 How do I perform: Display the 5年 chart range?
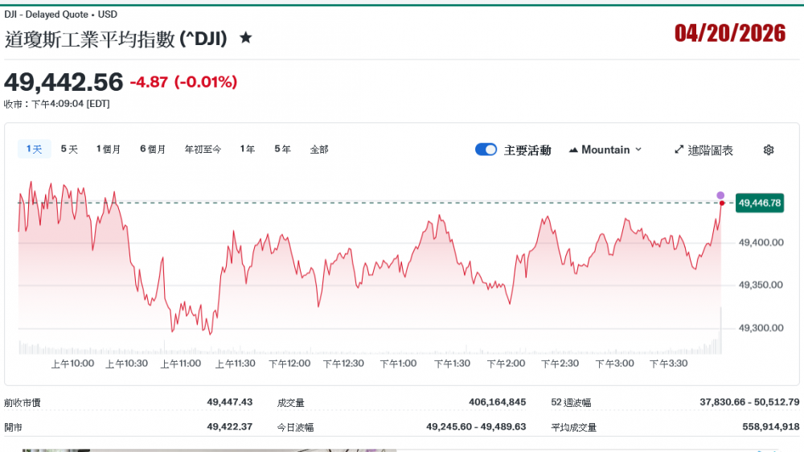tap(282, 149)
